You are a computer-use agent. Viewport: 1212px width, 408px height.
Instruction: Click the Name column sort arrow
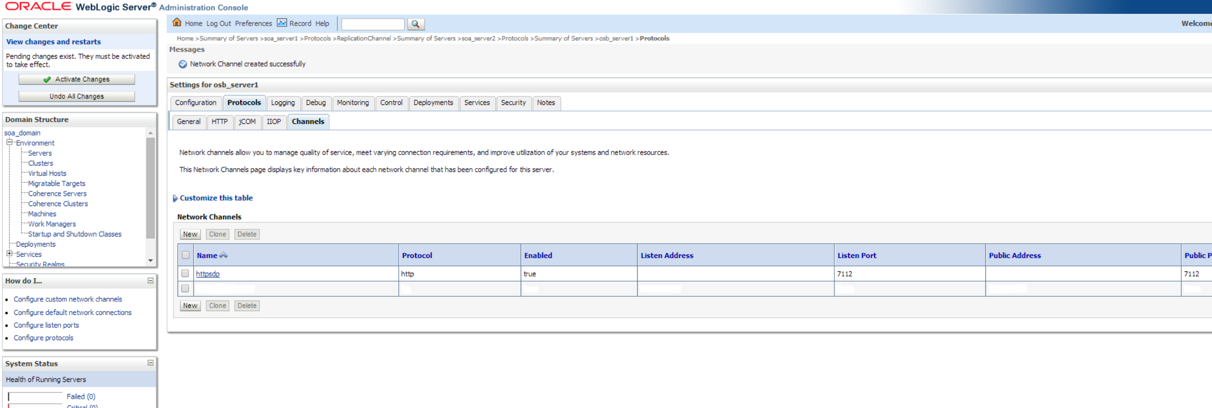[224, 255]
